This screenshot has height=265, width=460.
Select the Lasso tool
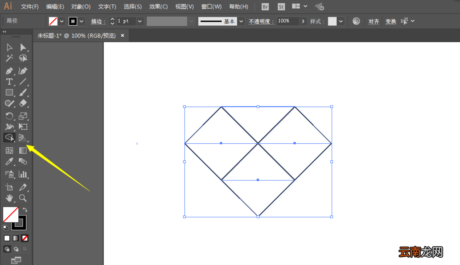pos(23,58)
